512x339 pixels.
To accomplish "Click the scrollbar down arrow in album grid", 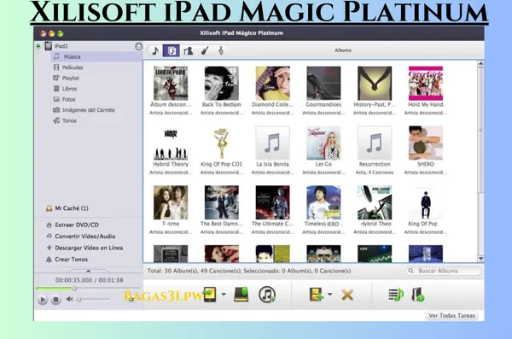I will coord(480,259).
